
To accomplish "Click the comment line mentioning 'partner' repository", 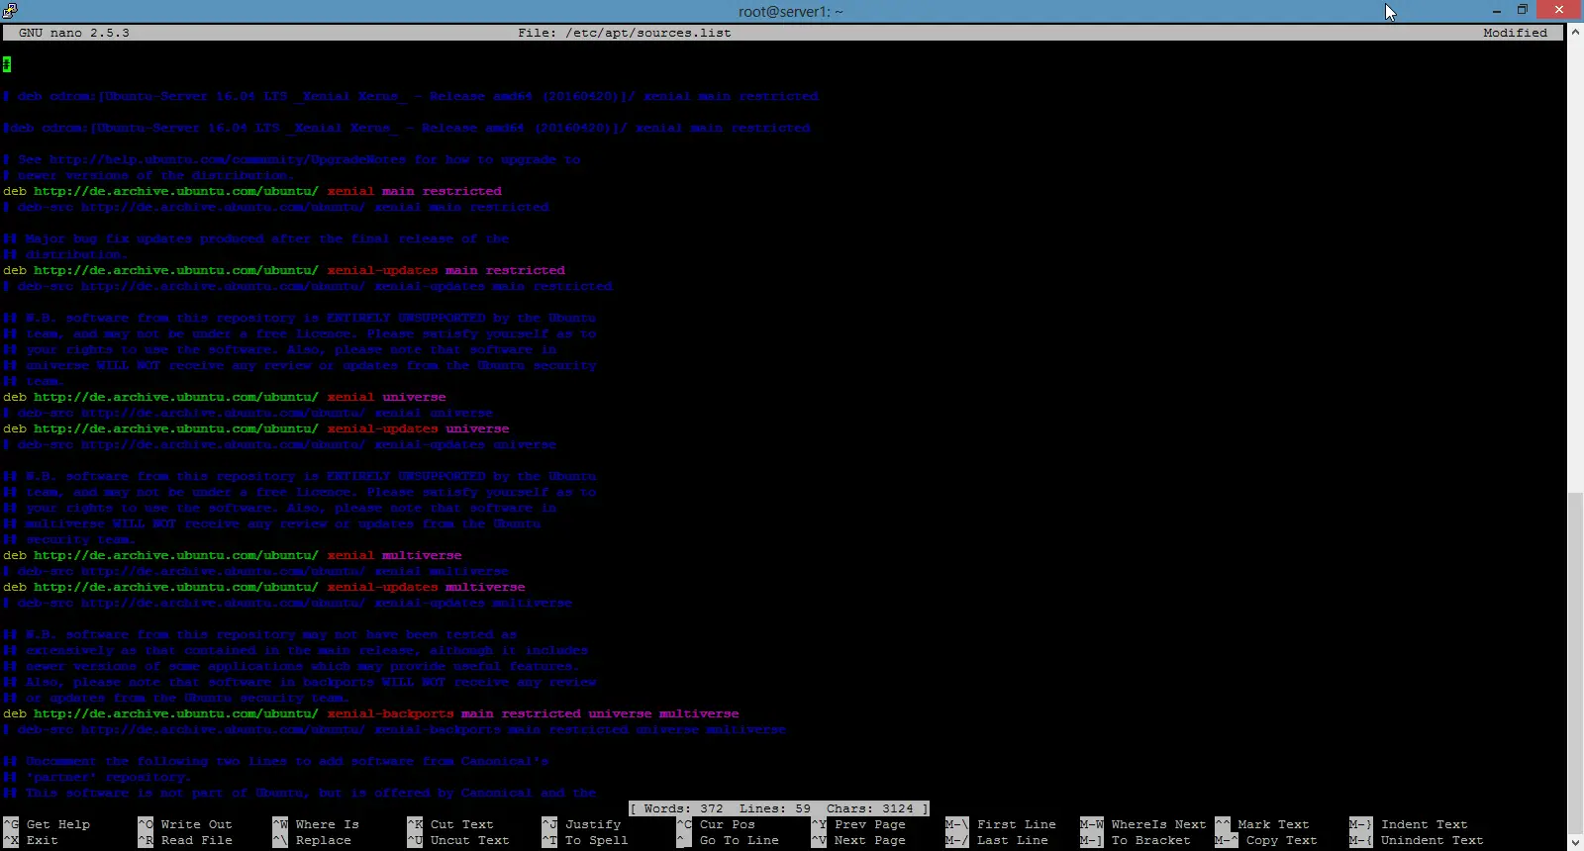I will click(x=98, y=777).
